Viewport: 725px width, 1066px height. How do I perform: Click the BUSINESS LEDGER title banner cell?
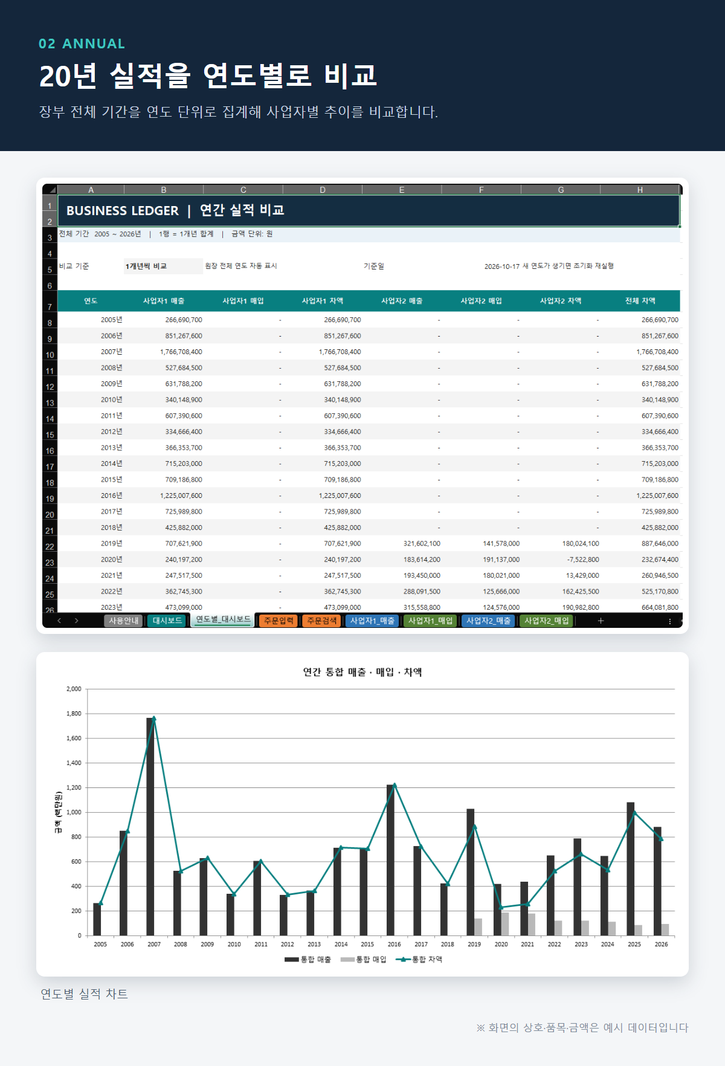369,210
